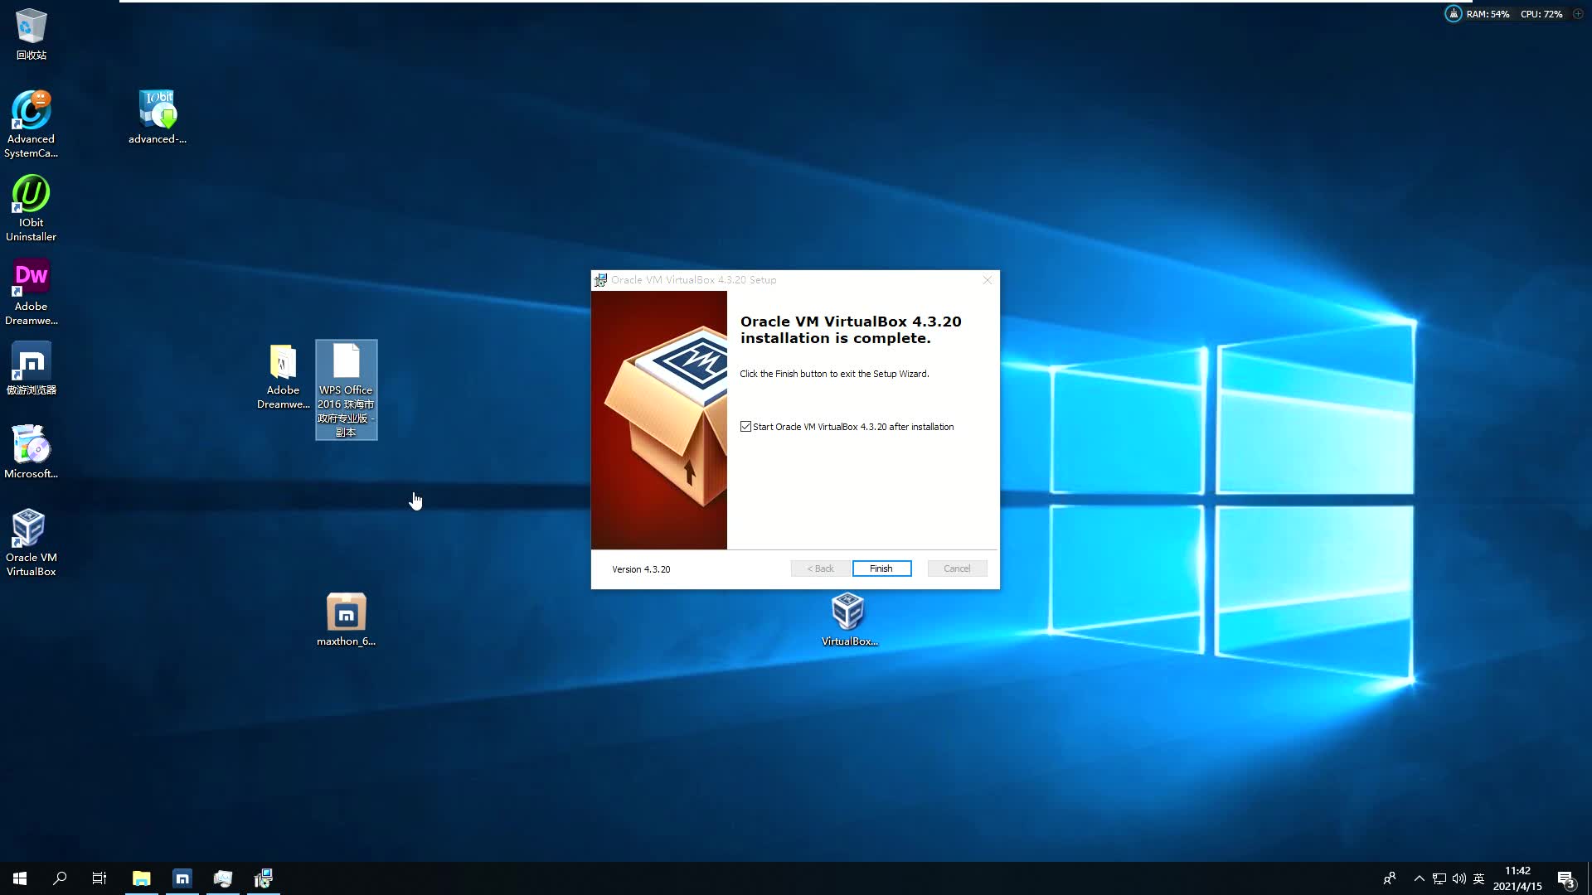Select the Adobe Dreamwe... folder icon
Viewport: 1592px width, 895px height.
pyautogui.click(x=283, y=376)
